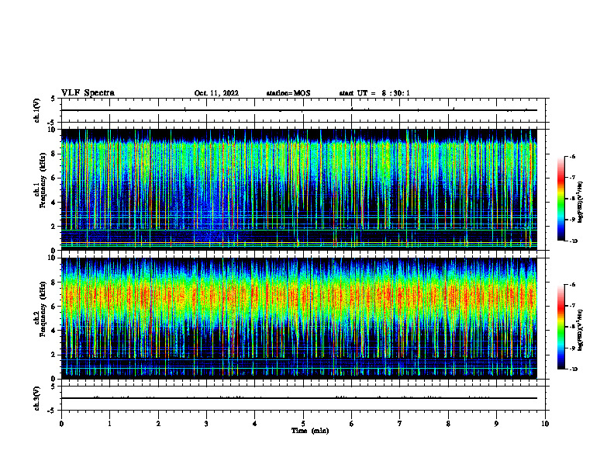Click the ch.1 color bar "-6" label
Viewport: 614px width, 475px height.
(573, 157)
